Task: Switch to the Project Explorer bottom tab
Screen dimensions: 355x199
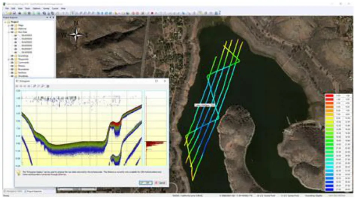Action: click(33, 191)
